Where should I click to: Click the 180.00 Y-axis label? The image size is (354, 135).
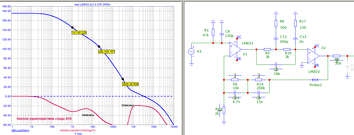[x=6, y=11]
